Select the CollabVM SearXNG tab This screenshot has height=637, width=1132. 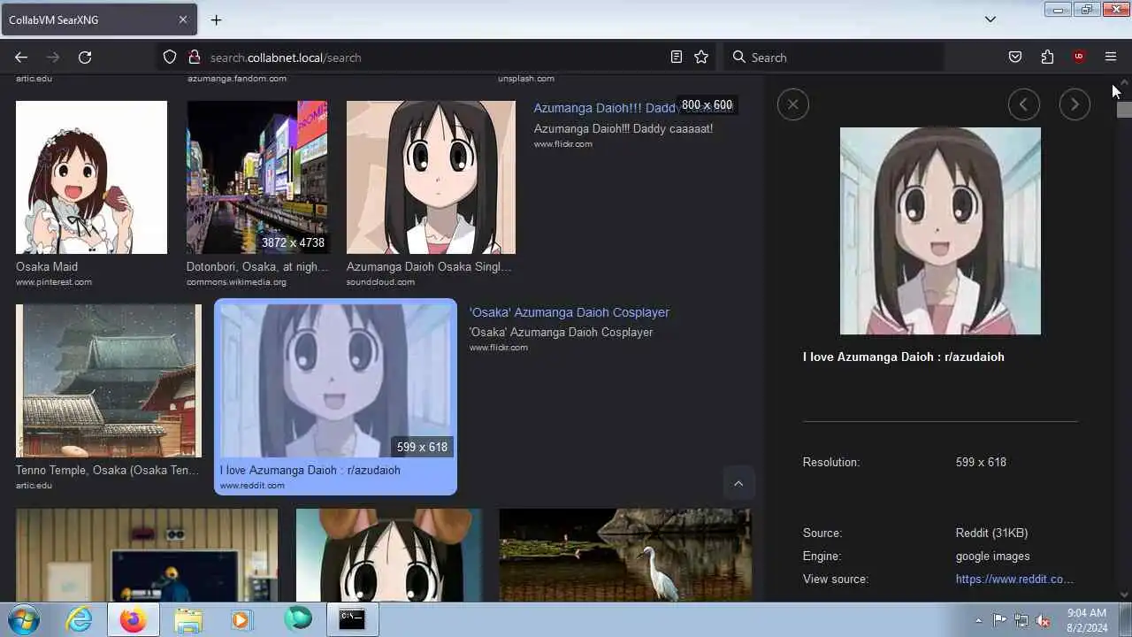(x=98, y=19)
